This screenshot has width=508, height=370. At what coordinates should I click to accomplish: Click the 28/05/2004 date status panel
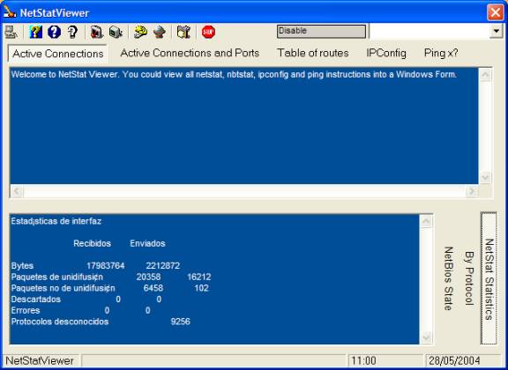pos(464,360)
